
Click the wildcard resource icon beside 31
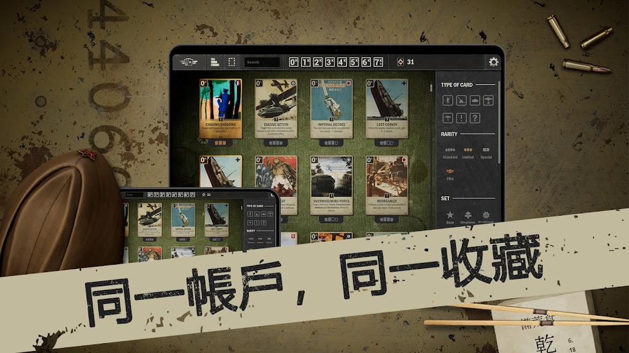tap(400, 62)
